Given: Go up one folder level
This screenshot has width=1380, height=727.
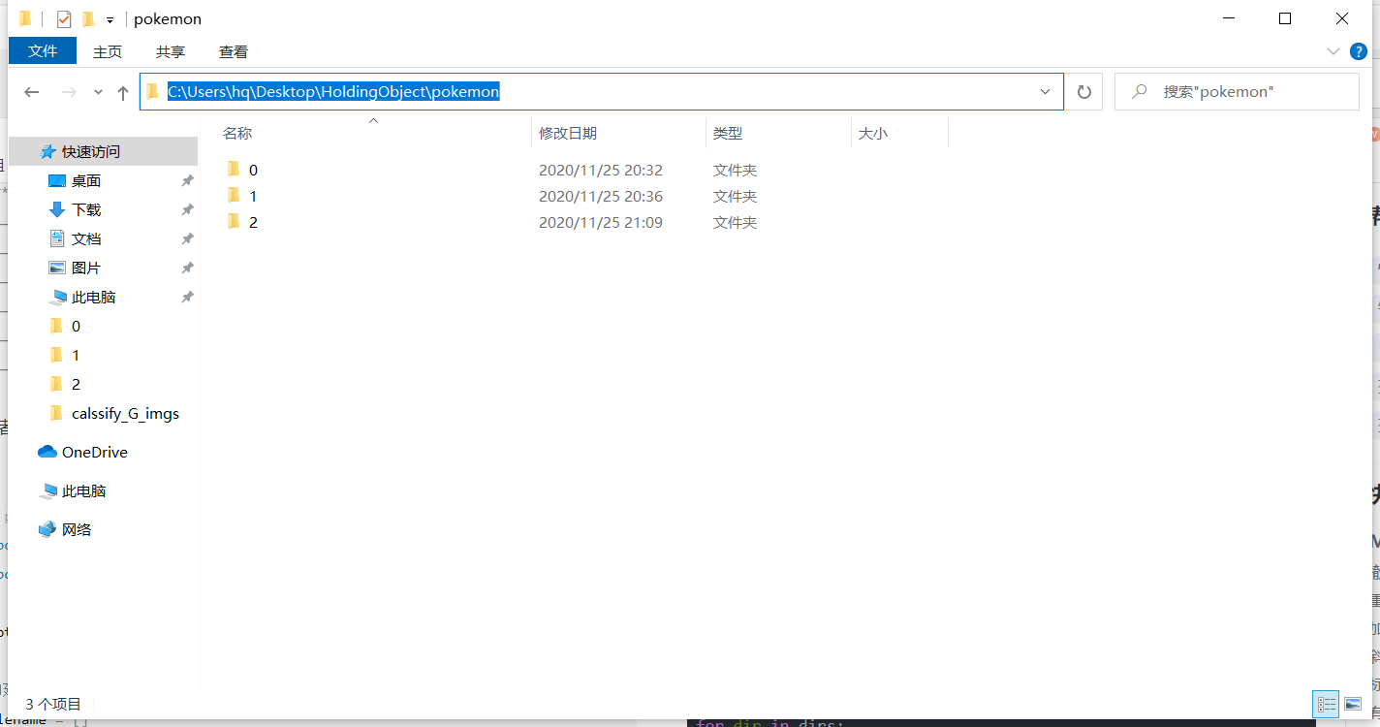Looking at the screenshot, I should point(123,92).
